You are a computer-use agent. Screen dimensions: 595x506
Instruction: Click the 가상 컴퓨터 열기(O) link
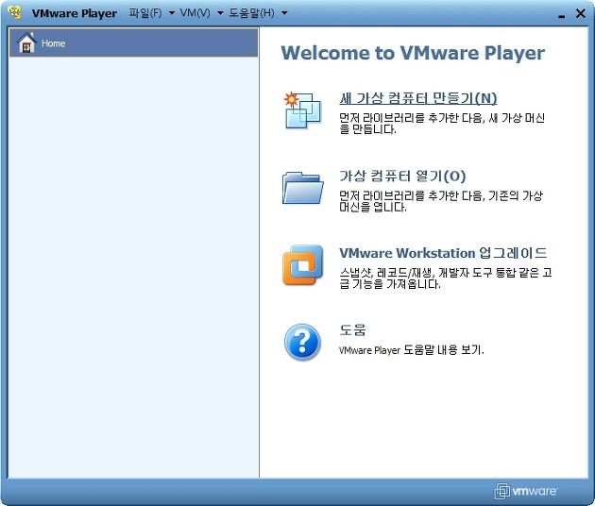point(402,176)
